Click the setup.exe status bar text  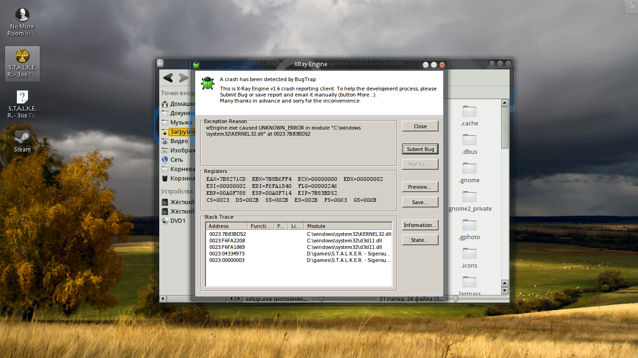276,299
